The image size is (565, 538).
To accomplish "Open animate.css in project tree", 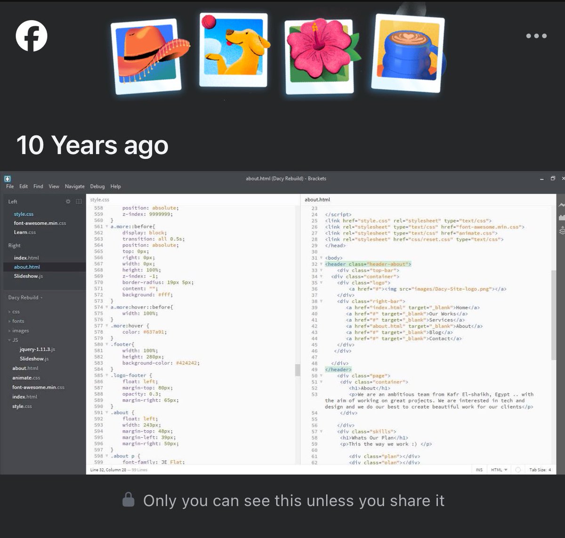I will 26,378.
